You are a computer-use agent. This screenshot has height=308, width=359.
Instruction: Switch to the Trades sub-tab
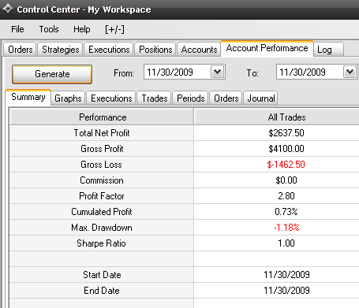[x=155, y=98]
